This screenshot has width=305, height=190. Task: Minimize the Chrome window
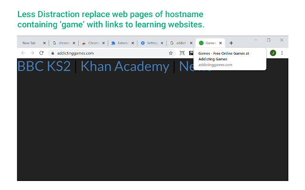pos(256,40)
